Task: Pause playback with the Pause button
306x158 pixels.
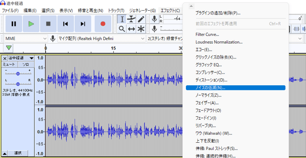Action: point(14,24)
